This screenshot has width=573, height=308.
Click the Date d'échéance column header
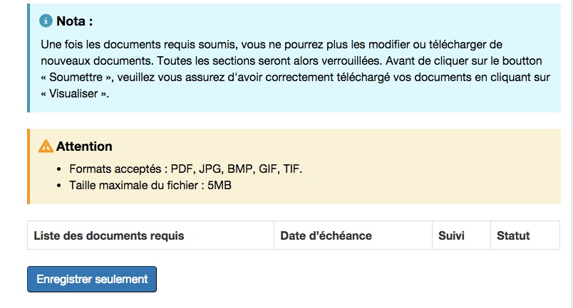326,235
